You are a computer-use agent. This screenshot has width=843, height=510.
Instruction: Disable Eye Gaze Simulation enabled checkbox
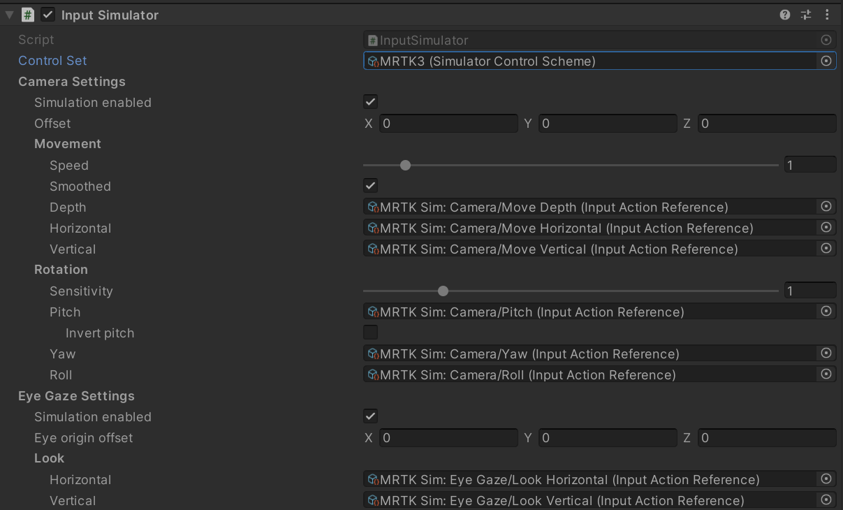[371, 416]
